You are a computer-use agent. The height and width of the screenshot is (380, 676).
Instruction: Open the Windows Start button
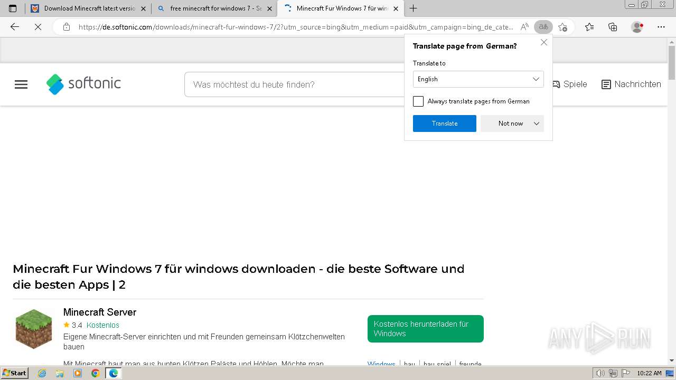coord(14,373)
